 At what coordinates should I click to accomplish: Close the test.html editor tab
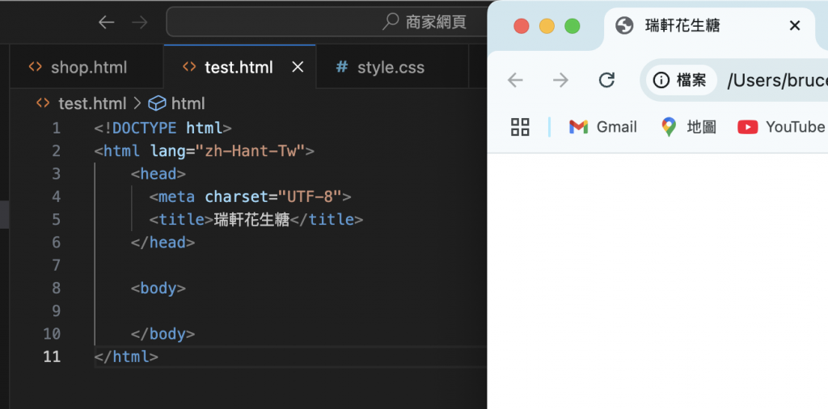[298, 67]
